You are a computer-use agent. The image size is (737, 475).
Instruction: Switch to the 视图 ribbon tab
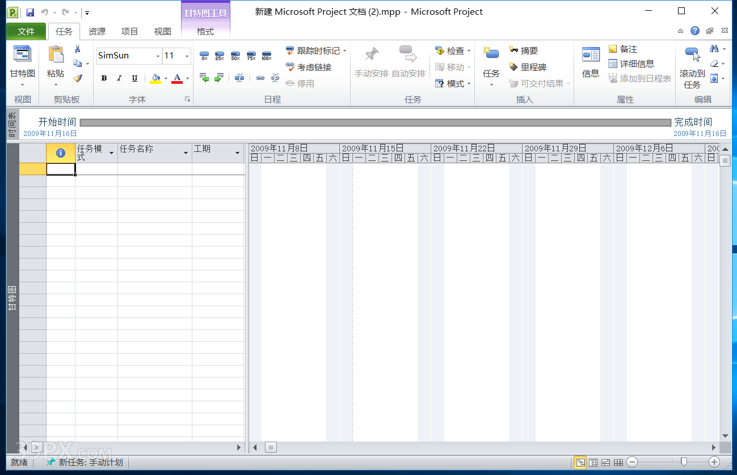click(x=163, y=32)
